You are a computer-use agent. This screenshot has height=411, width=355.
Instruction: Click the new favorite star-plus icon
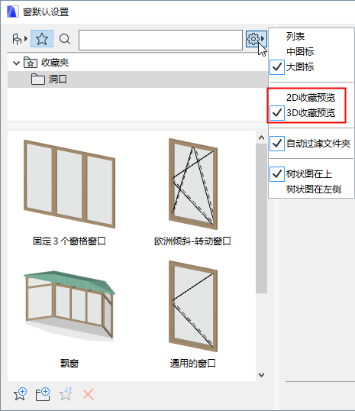(x=20, y=394)
